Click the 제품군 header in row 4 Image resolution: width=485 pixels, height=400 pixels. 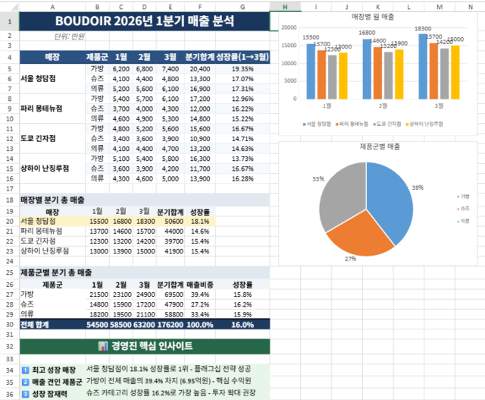click(97, 58)
